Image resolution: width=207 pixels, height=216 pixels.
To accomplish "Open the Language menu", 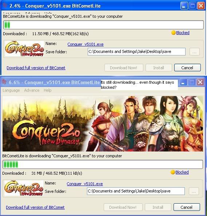I will pyautogui.click(x=11, y=90).
